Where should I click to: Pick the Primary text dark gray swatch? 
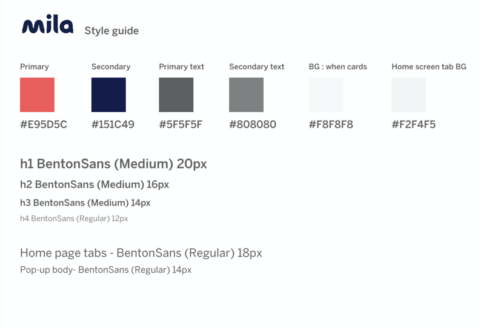[x=176, y=95]
